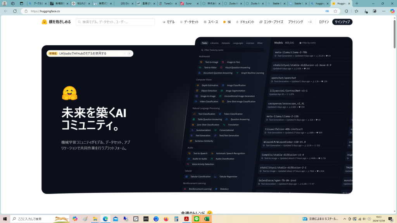Go back using the browser back arrow

[x=5, y=11]
